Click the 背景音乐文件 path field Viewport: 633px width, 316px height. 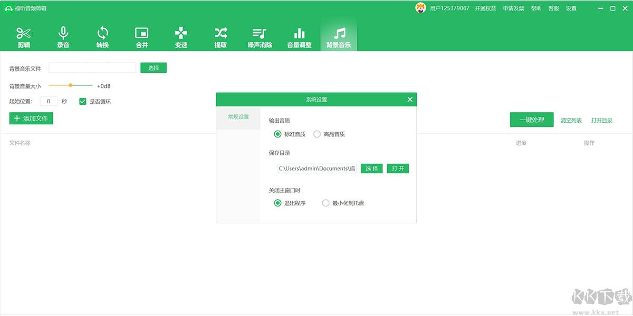click(92, 68)
